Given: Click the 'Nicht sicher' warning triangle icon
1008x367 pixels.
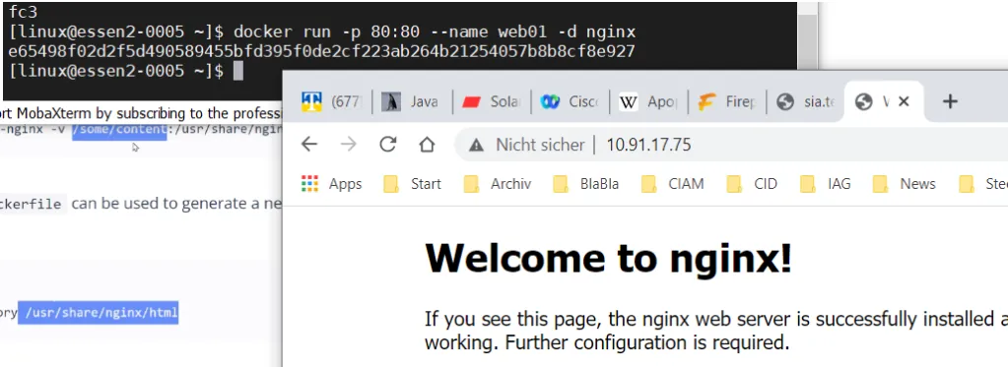Looking at the screenshot, I should click(x=476, y=145).
